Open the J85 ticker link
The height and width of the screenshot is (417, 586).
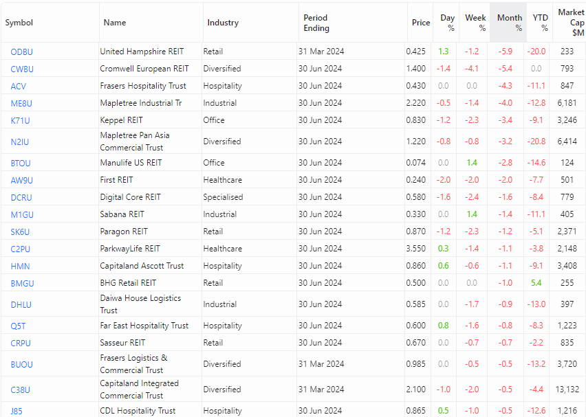[x=17, y=411]
